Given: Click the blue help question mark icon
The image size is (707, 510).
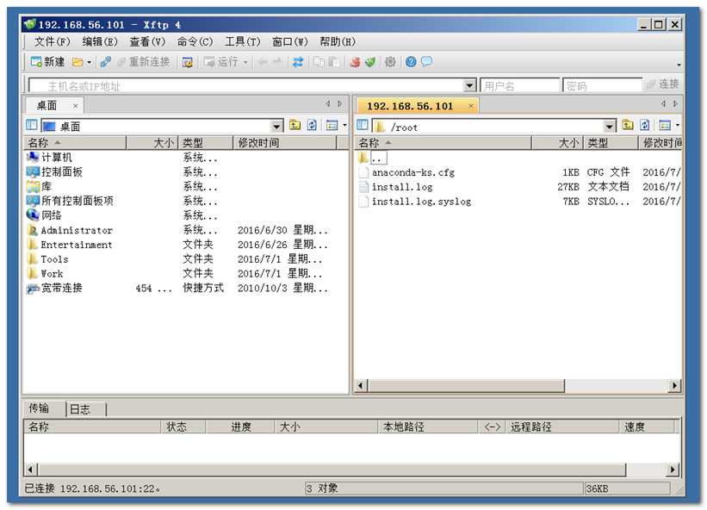Looking at the screenshot, I should tap(411, 62).
